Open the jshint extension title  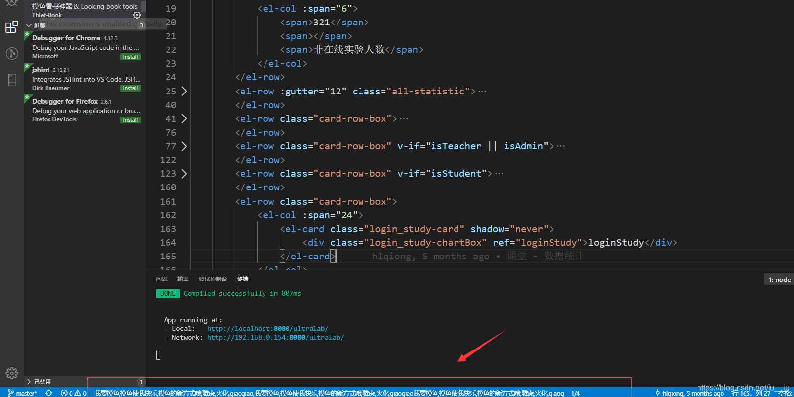coord(41,70)
